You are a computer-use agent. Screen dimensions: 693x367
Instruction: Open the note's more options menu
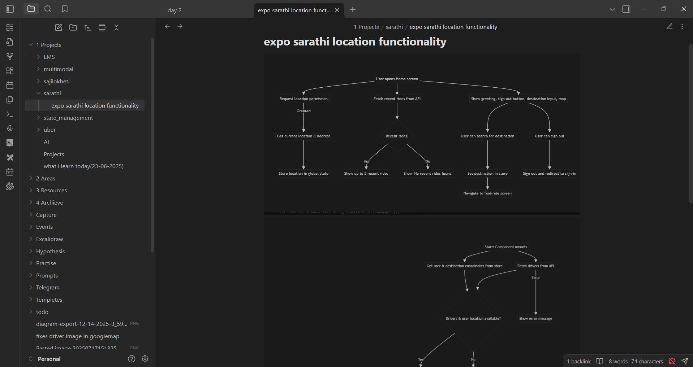point(683,26)
